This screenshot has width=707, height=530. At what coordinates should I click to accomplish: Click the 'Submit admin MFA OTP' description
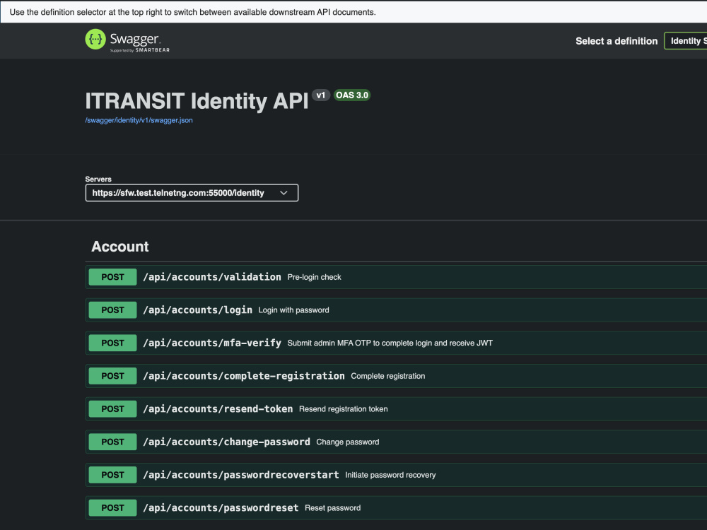(390, 343)
